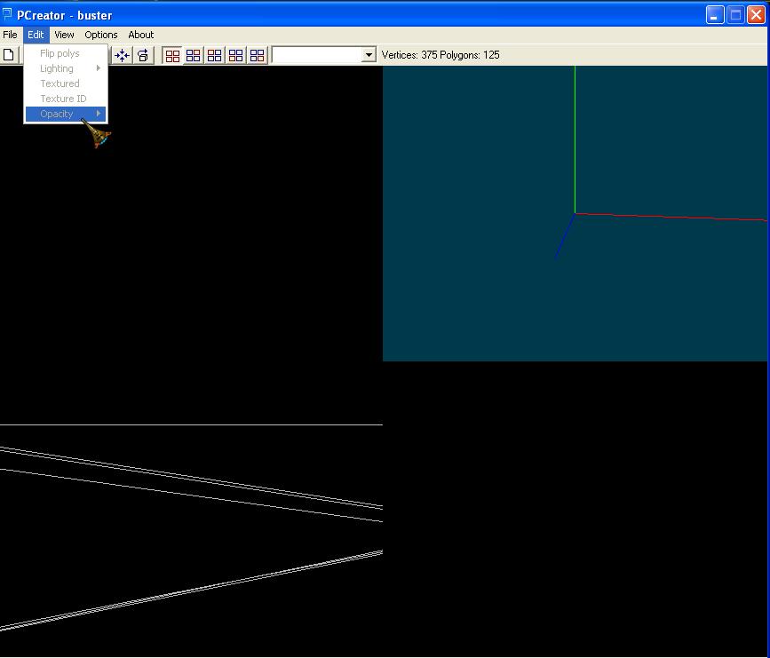This screenshot has height=658, width=770.
Task: Minimize the PCreator window
Action: pyautogui.click(x=715, y=15)
